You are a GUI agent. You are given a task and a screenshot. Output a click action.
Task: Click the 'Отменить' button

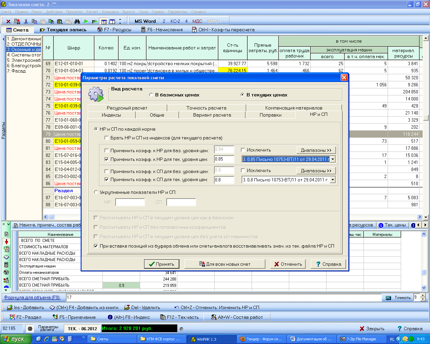288,264
